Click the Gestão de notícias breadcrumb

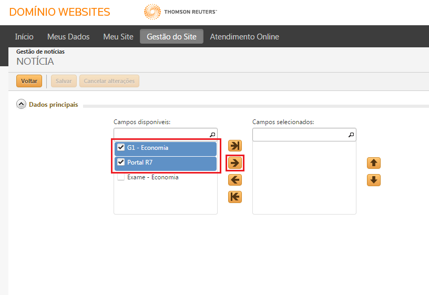(40, 52)
